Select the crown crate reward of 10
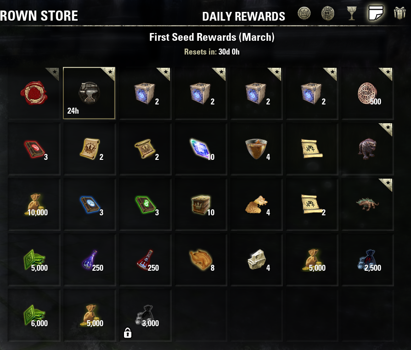The width and height of the screenshot is (411, 350). 201,204
